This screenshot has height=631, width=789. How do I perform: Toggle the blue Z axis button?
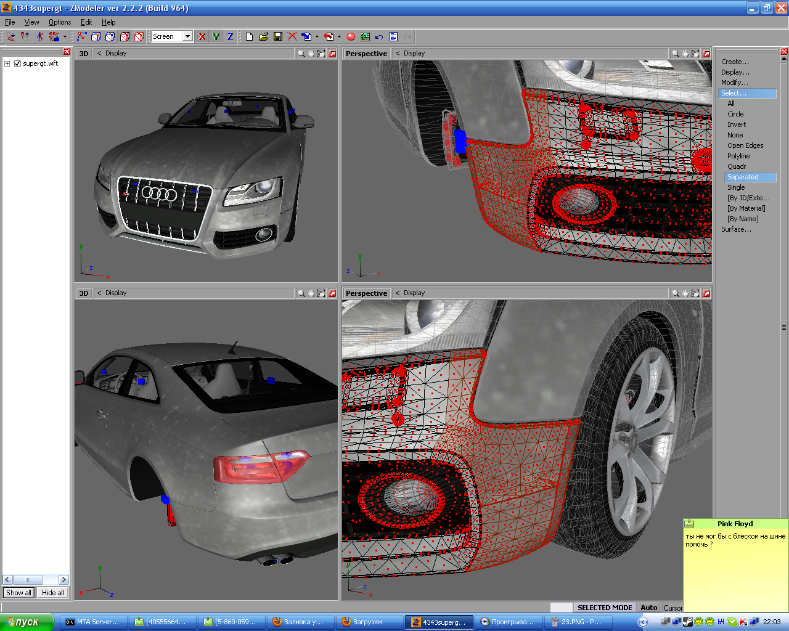pyautogui.click(x=230, y=37)
